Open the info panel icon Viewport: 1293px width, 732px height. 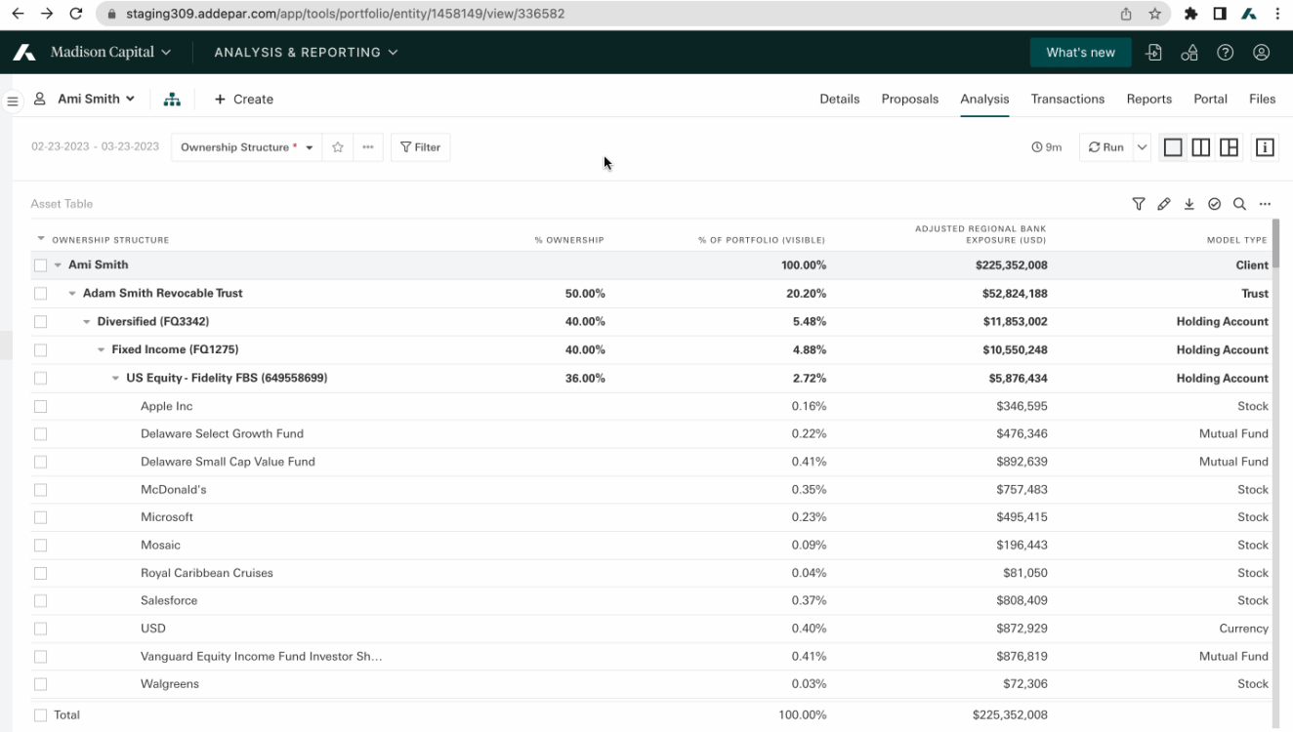pos(1265,147)
